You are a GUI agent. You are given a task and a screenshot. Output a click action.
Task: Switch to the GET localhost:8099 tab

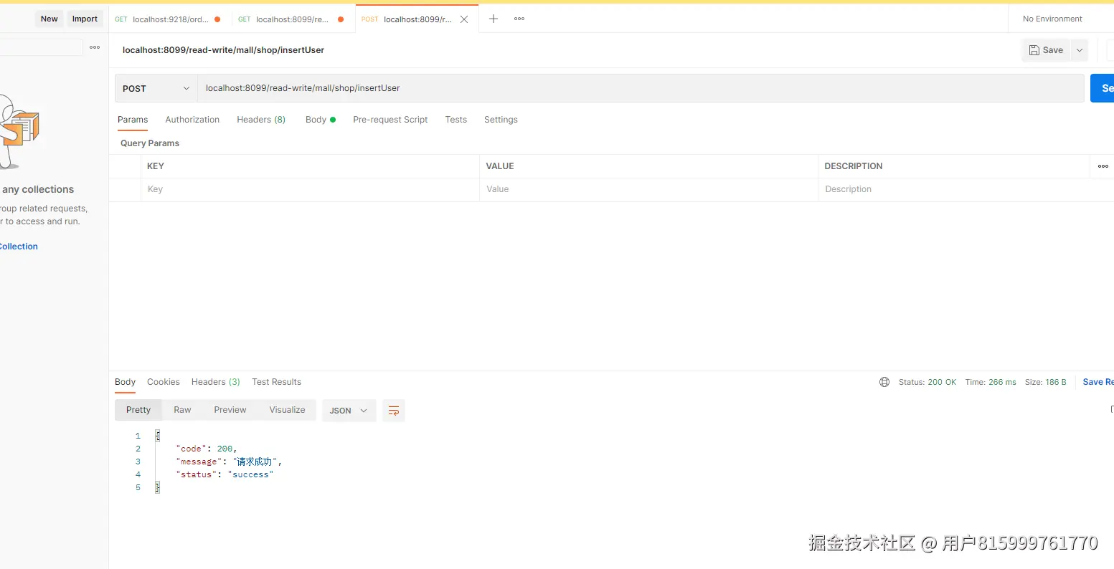coord(293,19)
